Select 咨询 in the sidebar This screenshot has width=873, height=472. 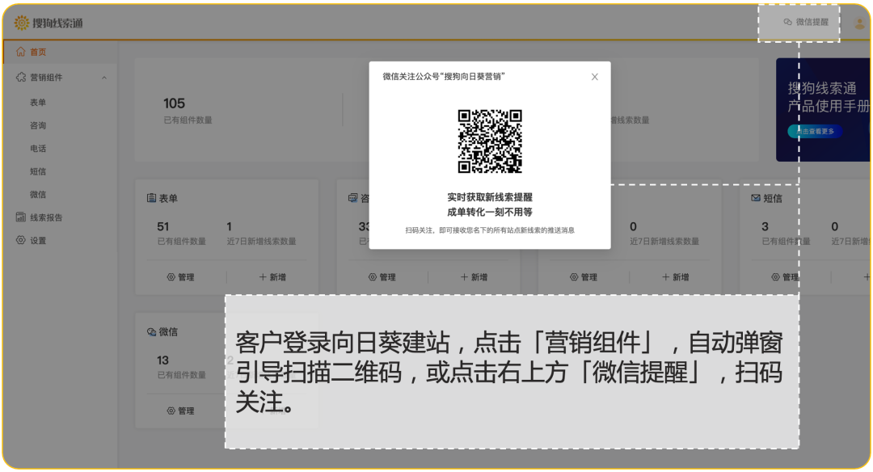pos(38,125)
